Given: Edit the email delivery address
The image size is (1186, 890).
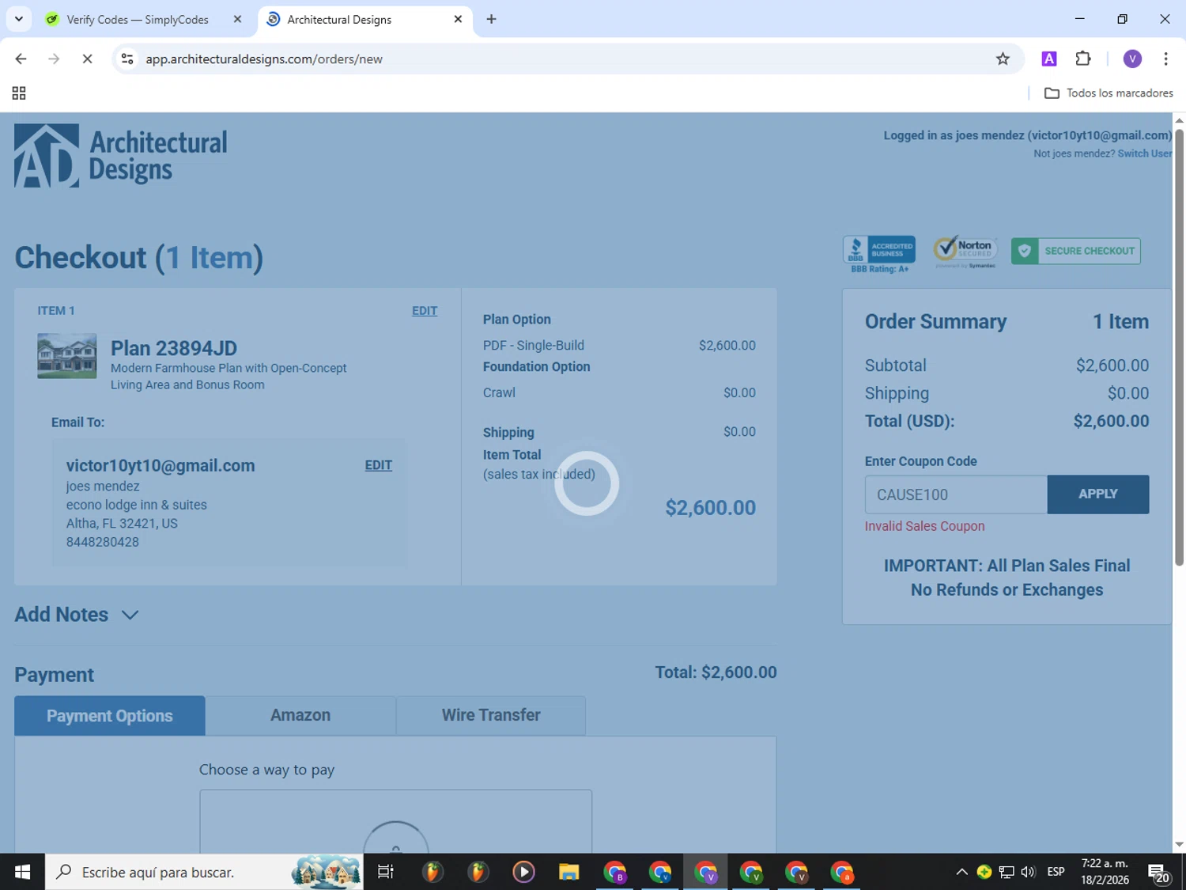Looking at the screenshot, I should (378, 465).
